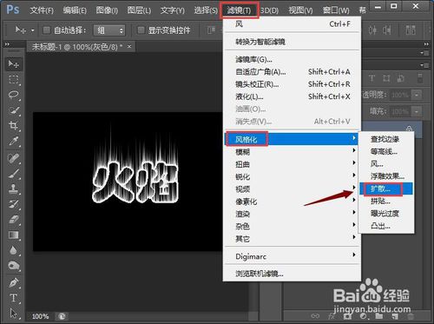Click the shape layer filter icon
Screen dimensions: 434x324
click(386, 78)
